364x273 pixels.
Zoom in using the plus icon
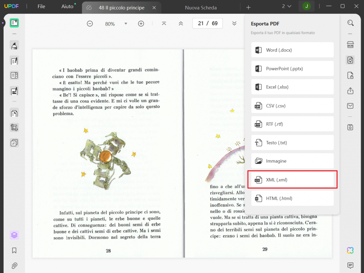click(141, 23)
